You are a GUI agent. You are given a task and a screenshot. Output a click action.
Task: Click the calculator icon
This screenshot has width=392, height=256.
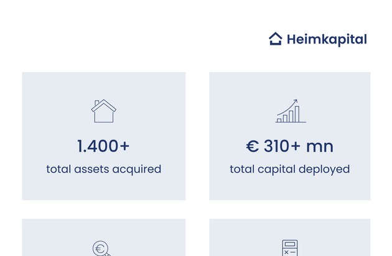click(289, 248)
